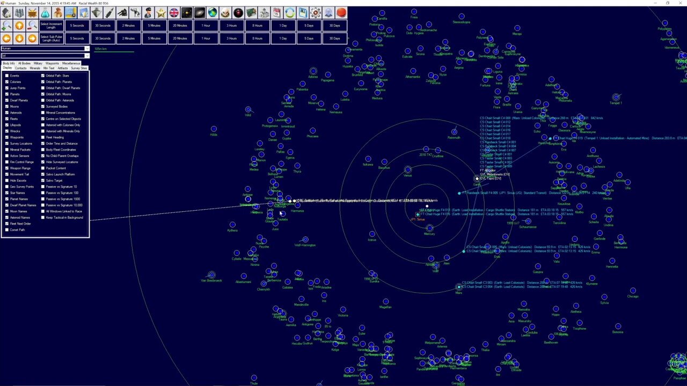Toggle the Asteroids display checkbox

tap(7, 113)
